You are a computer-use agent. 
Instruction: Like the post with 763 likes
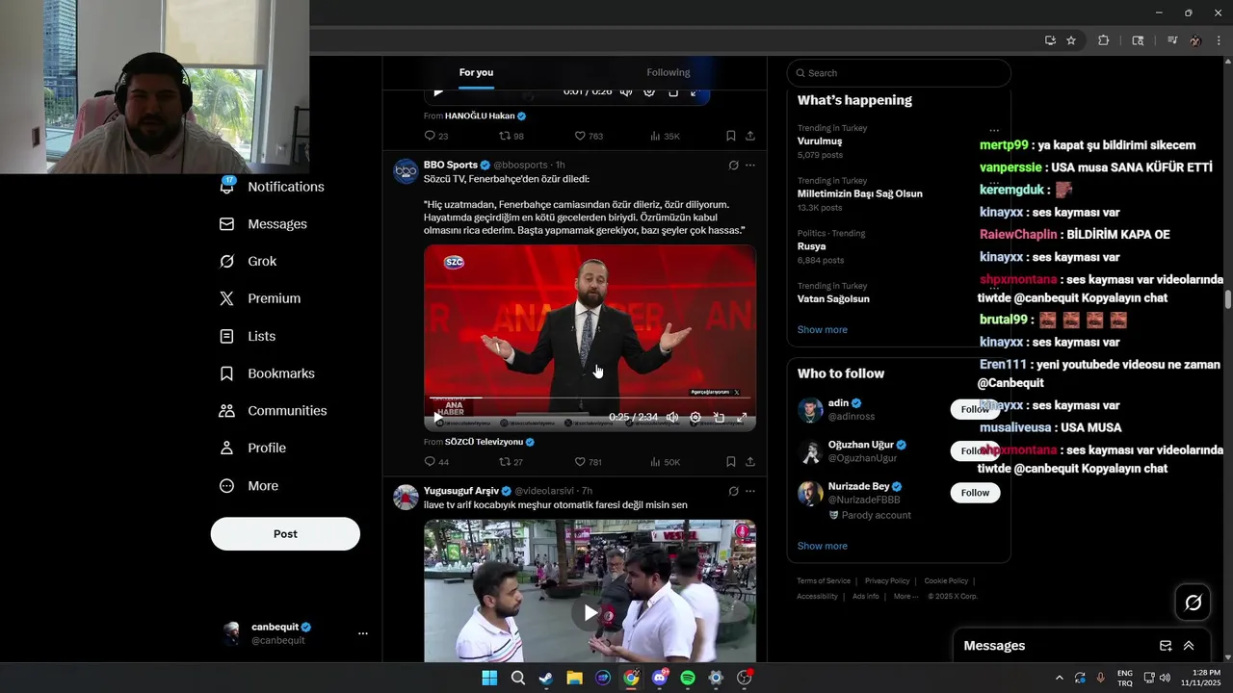pyautogui.click(x=589, y=137)
